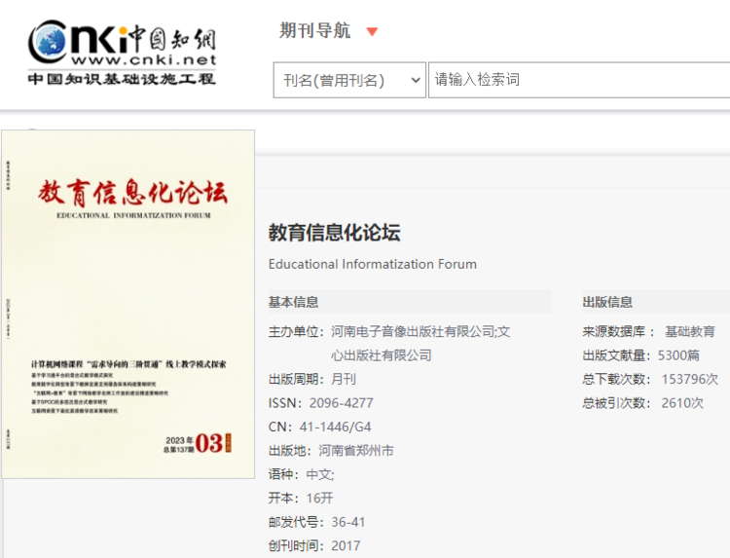This screenshot has height=558, width=730.
Task: Select the 语种 中文 value
Action: point(320,474)
